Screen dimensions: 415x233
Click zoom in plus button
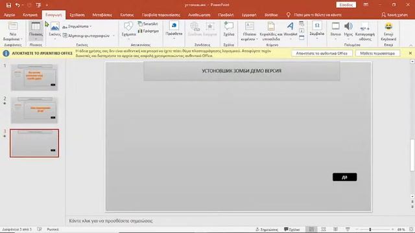point(392,229)
